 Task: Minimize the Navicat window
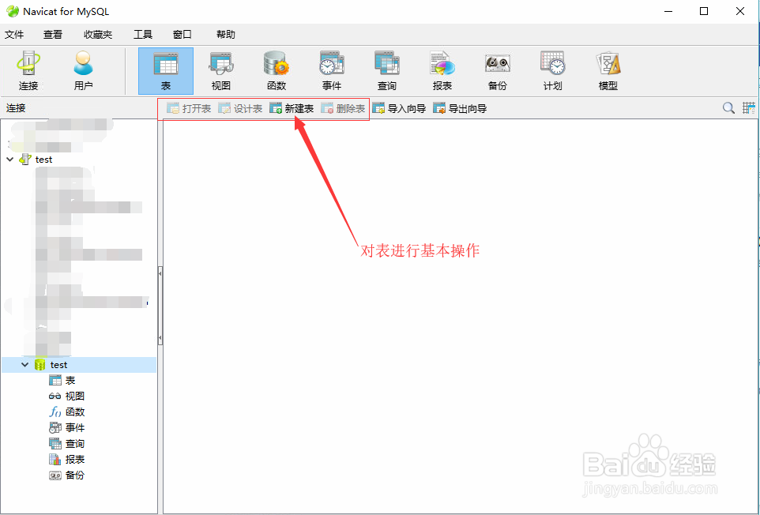point(668,11)
